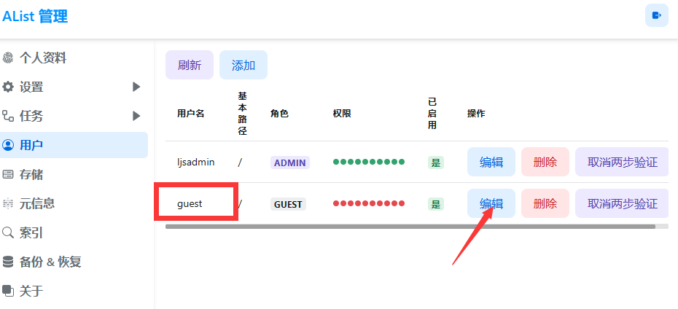
Task: Click the gear icon beside 设置
Action: (8, 87)
